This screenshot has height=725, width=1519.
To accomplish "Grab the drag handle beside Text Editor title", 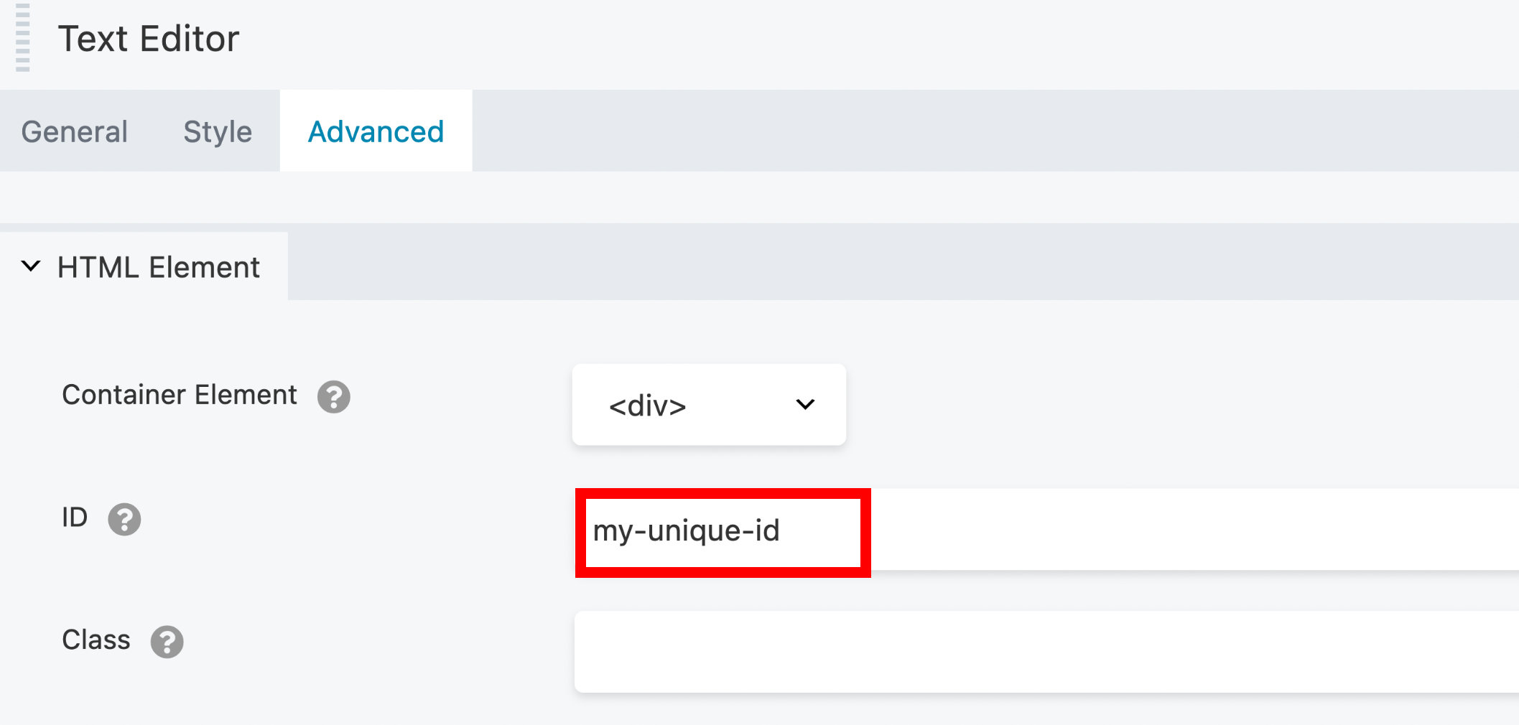I will pyautogui.click(x=23, y=38).
